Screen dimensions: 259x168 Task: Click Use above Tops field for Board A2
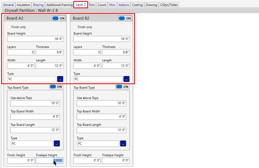[x=35, y=103]
